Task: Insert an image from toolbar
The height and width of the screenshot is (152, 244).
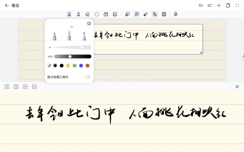Action: pos(115,14)
